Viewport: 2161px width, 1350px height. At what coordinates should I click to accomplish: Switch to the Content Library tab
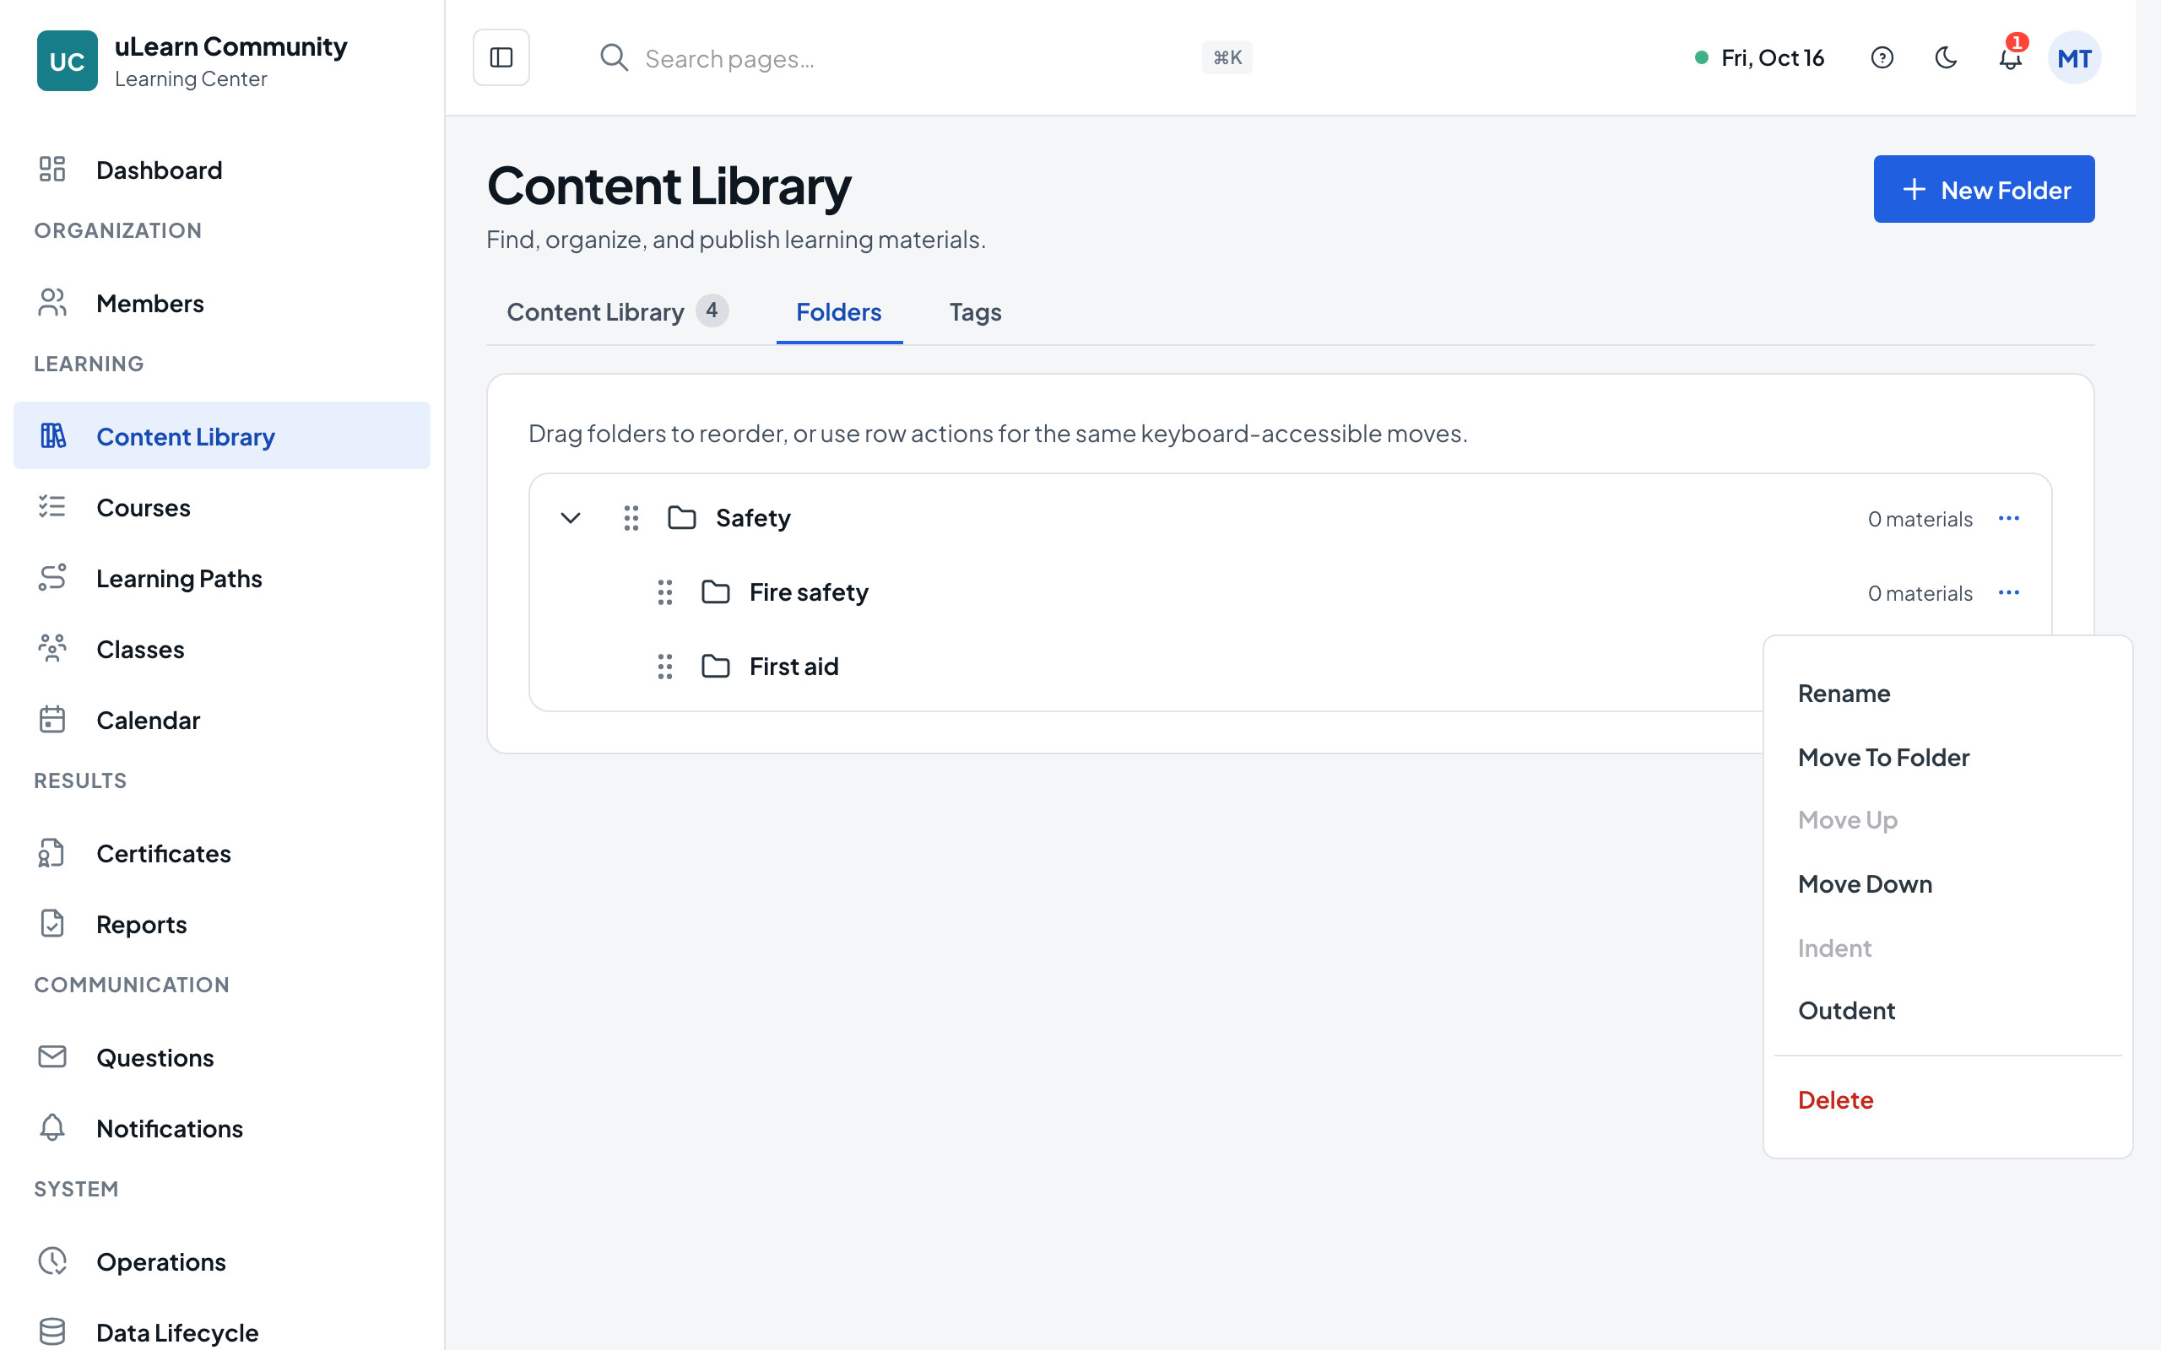[618, 311]
